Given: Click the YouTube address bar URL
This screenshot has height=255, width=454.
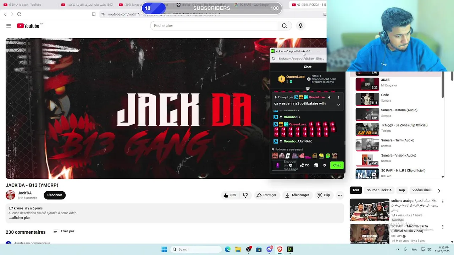Looking at the screenshot, I should [164, 14].
